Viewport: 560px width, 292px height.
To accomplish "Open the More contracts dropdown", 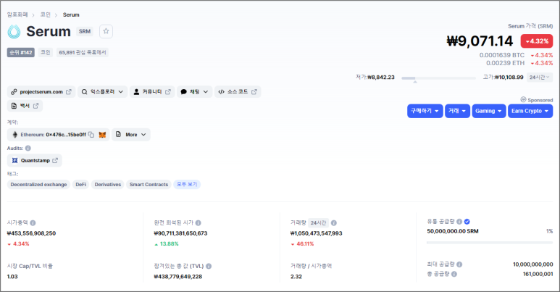I will [131, 135].
